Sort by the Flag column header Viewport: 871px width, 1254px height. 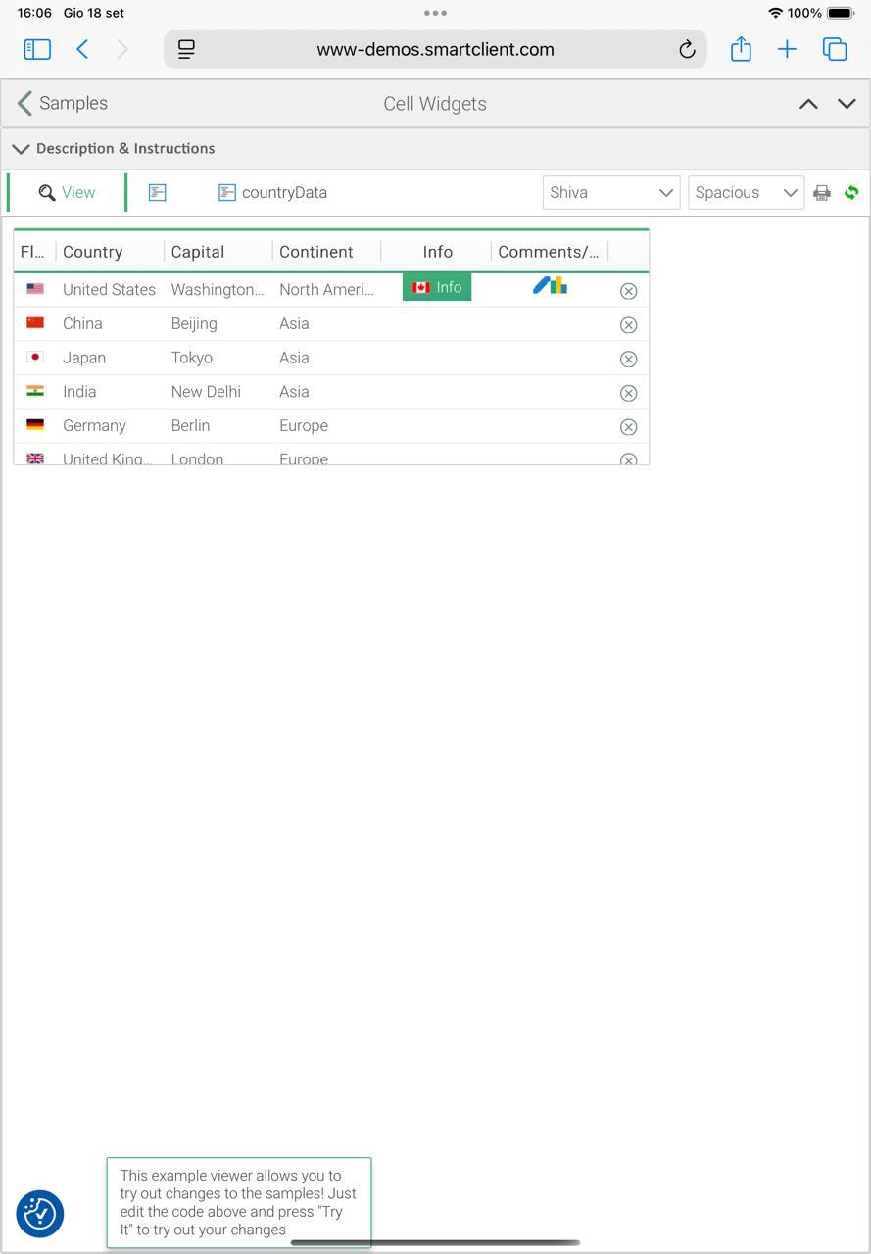34,252
